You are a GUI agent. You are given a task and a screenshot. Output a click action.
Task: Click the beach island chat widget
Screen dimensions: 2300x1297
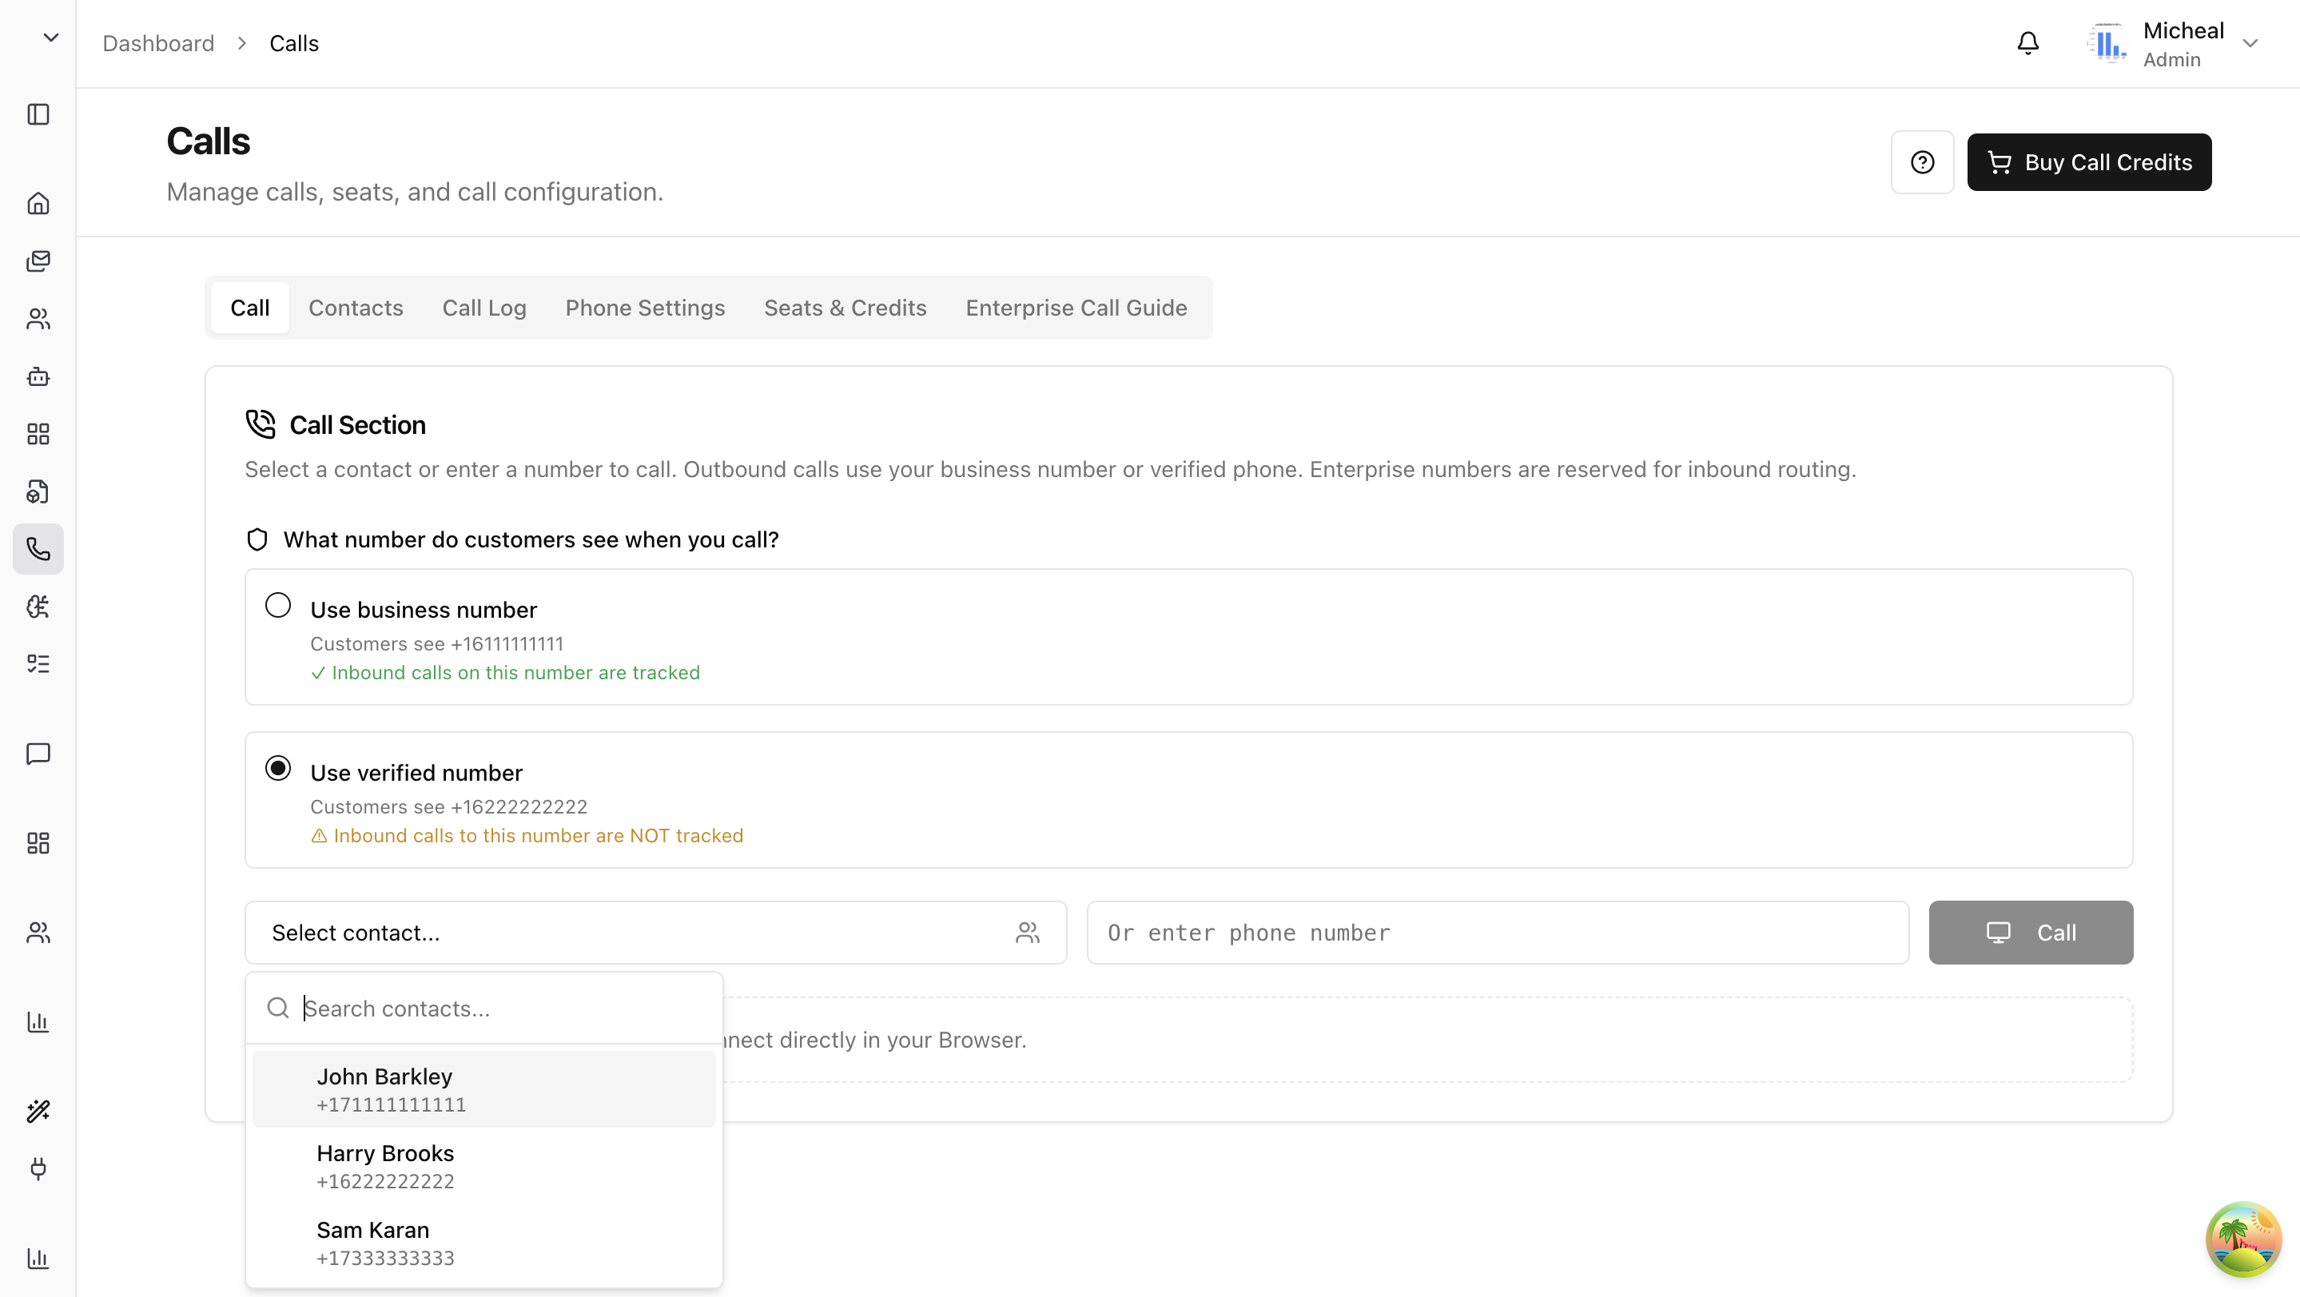click(x=2244, y=1240)
